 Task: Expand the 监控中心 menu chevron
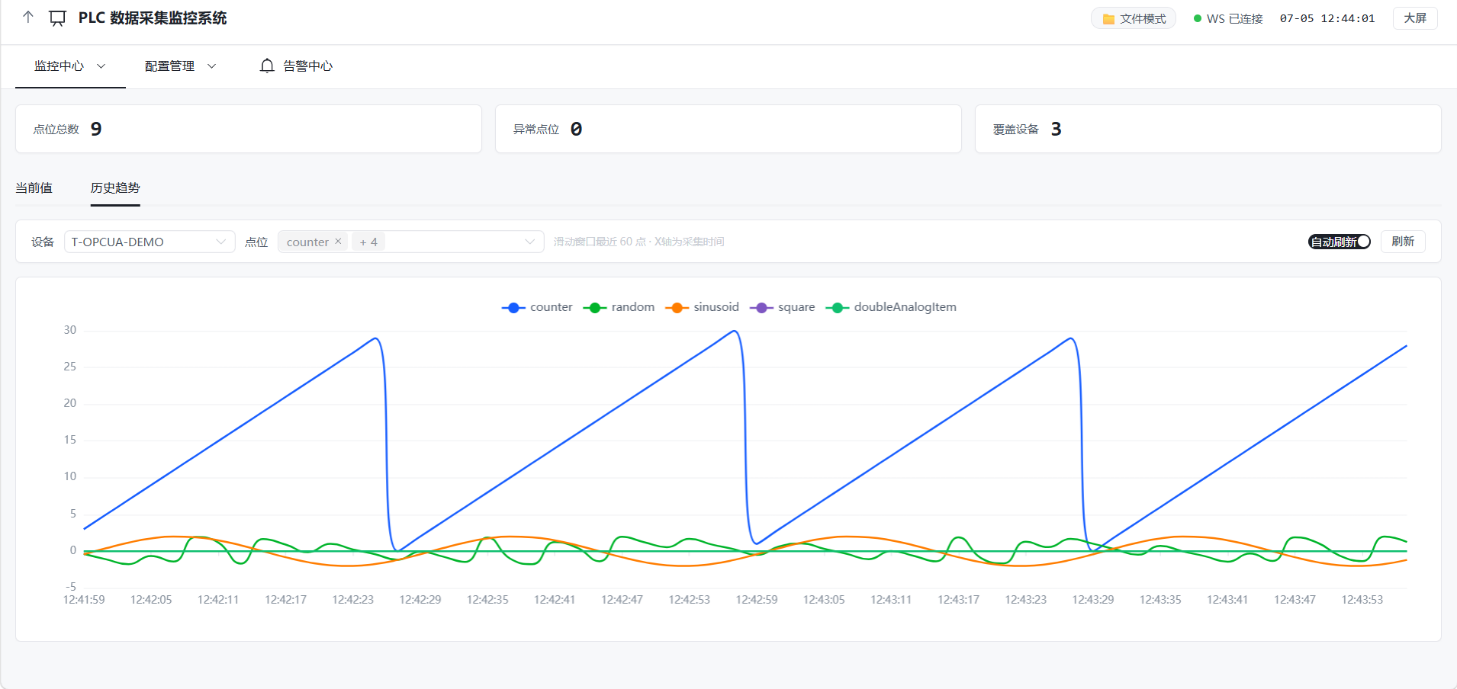101,66
